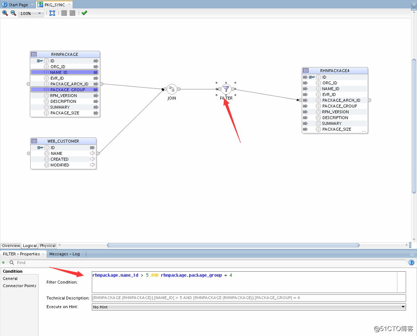Open the 100% zoom level dropdown
This screenshot has width=417, height=336.
pos(31,13)
